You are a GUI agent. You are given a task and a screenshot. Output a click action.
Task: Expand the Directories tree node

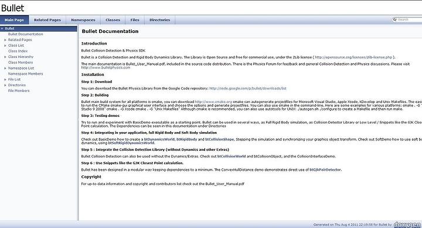click(5, 85)
